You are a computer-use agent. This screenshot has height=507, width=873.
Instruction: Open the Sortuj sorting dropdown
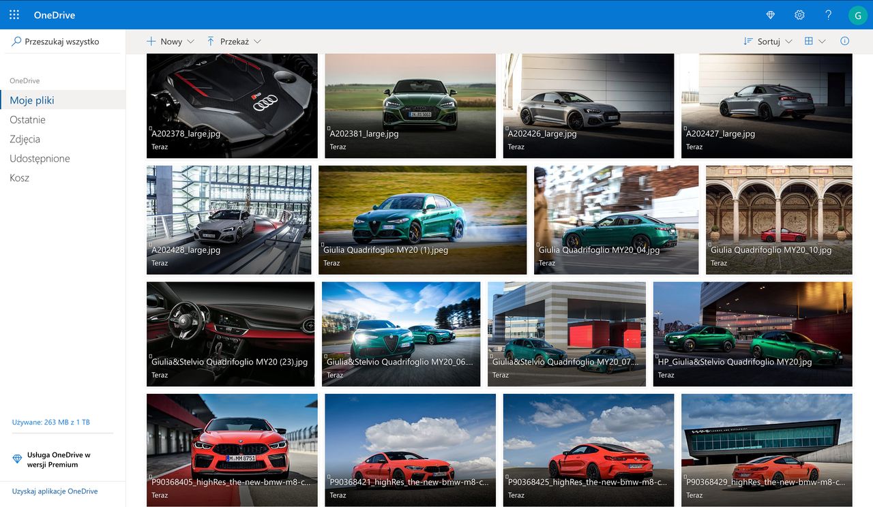pos(768,42)
